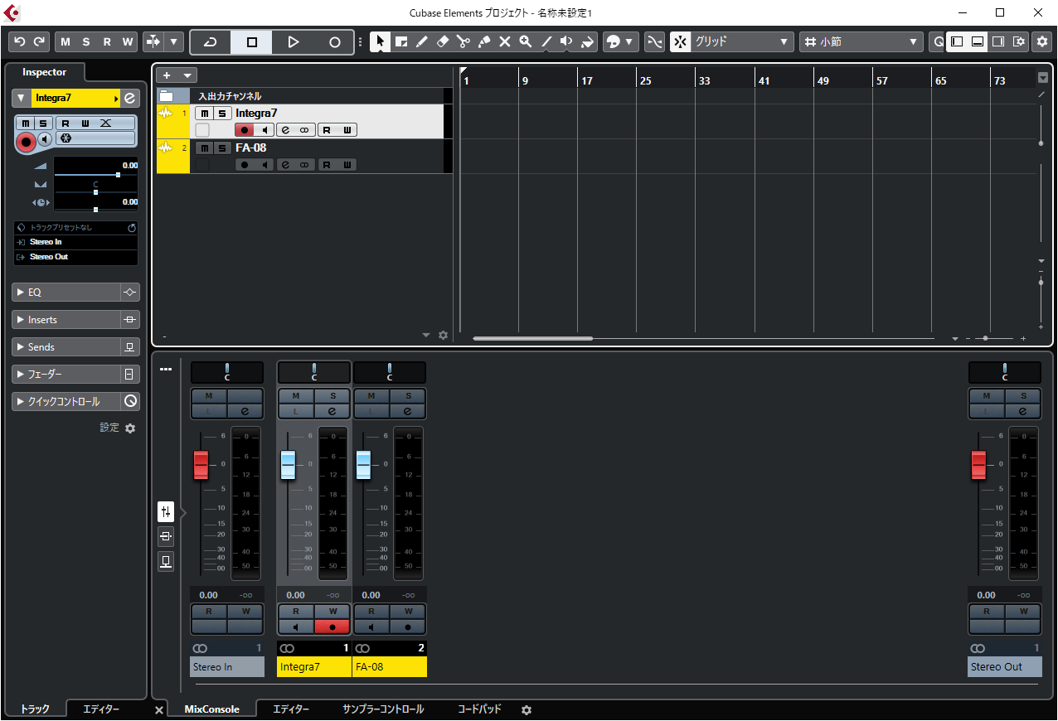Open Edit Channel Settings for Integra7 in Inspector
The width and height of the screenshot is (1058, 721).
(130, 98)
